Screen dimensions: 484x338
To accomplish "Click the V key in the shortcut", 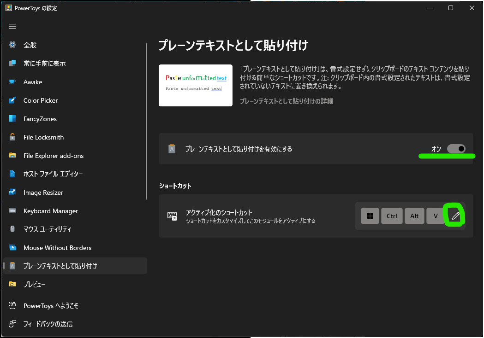I will click(x=436, y=216).
